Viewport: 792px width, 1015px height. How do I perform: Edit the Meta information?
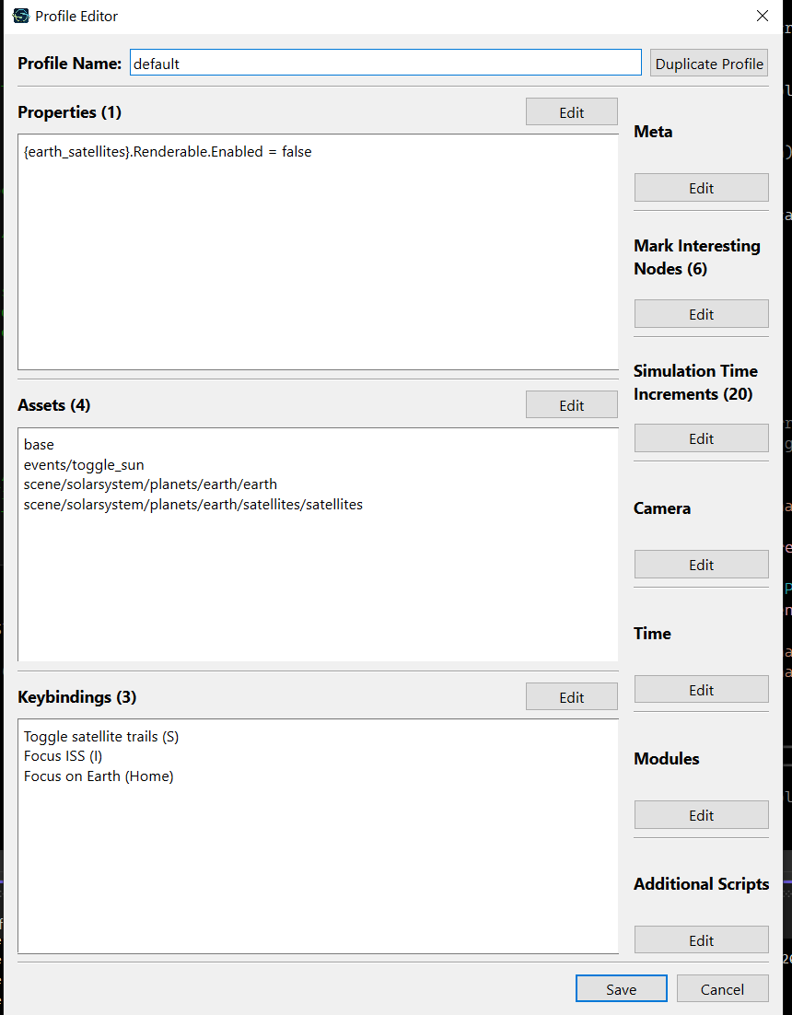(x=701, y=187)
